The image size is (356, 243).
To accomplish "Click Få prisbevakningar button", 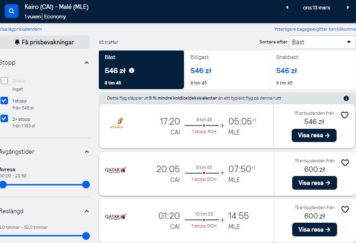I will 45,42.
